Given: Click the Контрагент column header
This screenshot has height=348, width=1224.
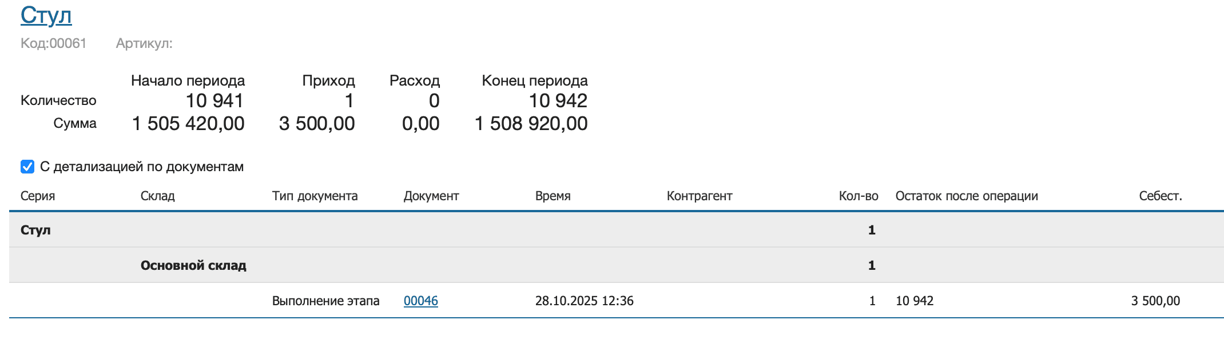Looking at the screenshot, I should 699,196.
